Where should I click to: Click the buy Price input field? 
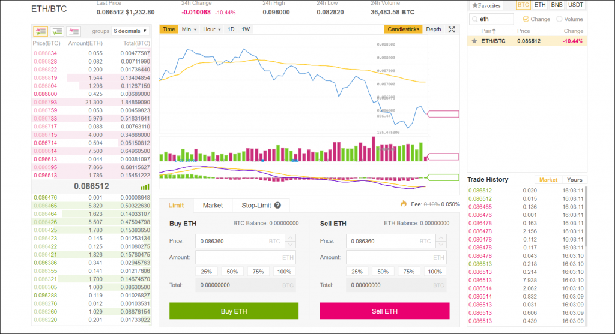[x=240, y=241]
